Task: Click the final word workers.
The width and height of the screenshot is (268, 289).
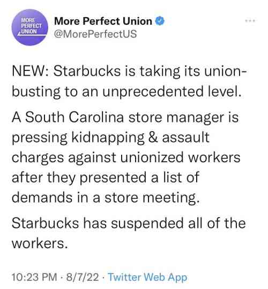Action: pos(40,243)
